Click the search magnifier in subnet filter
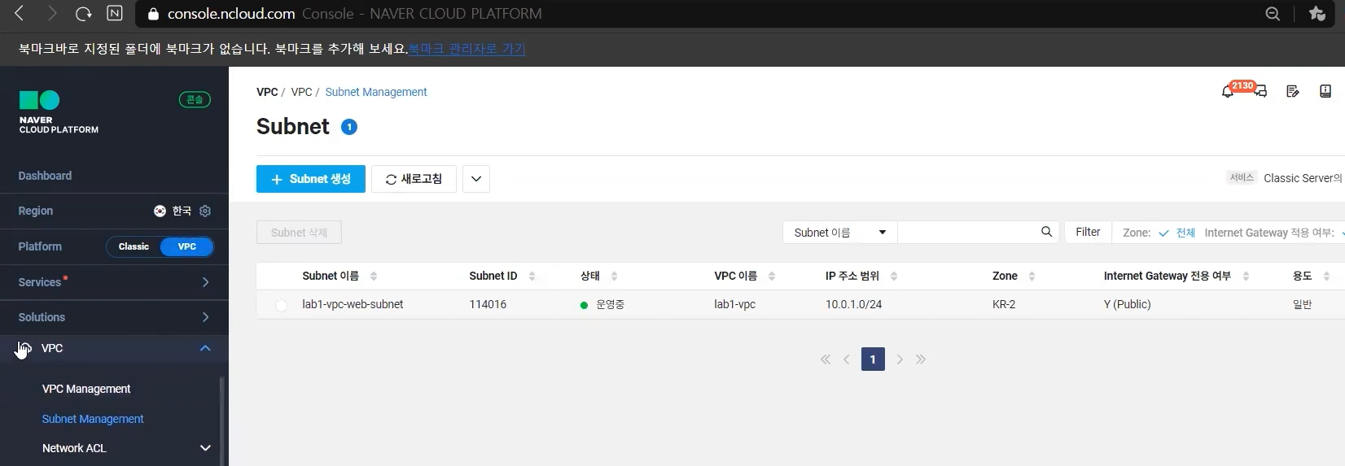 [x=1047, y=232]
